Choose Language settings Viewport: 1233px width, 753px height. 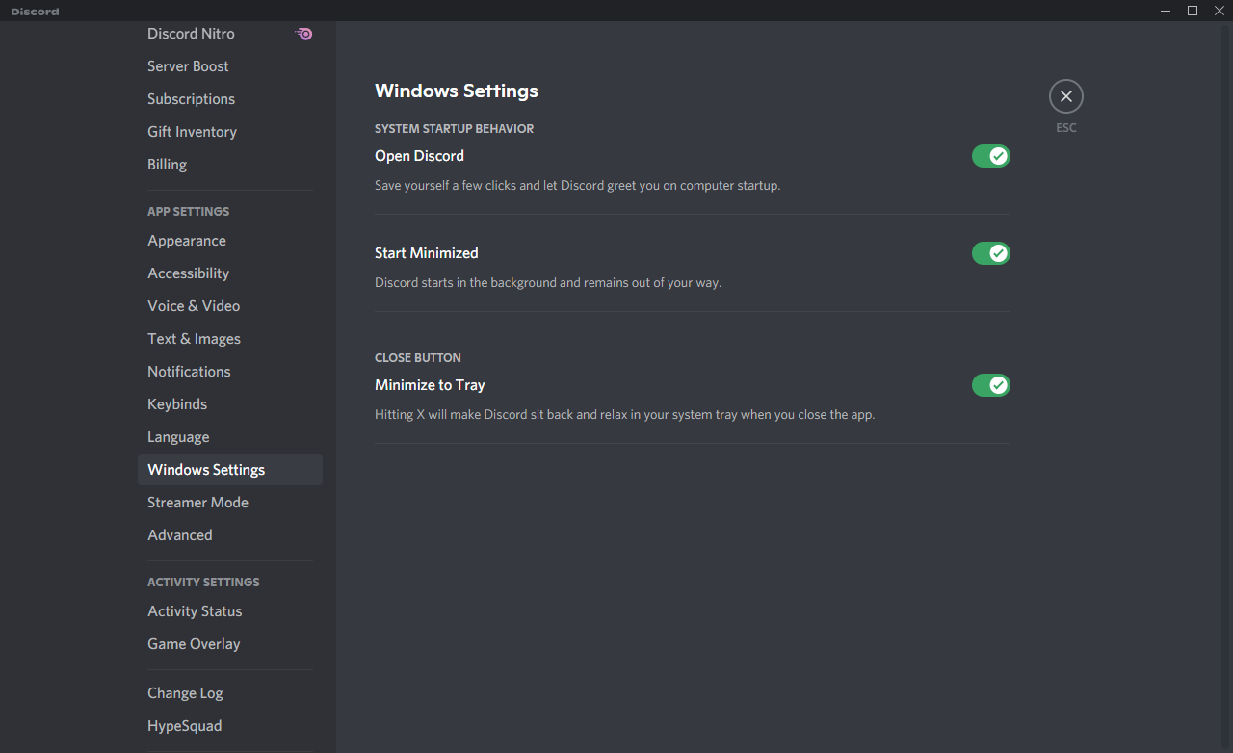coord(229,437)
